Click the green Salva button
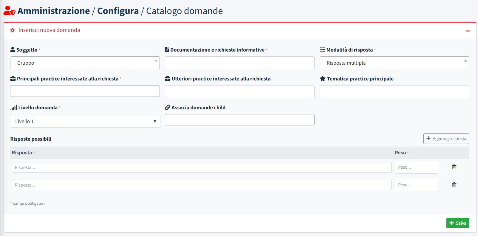This screenshot has height=236, width=478. [x=457, y=223]
